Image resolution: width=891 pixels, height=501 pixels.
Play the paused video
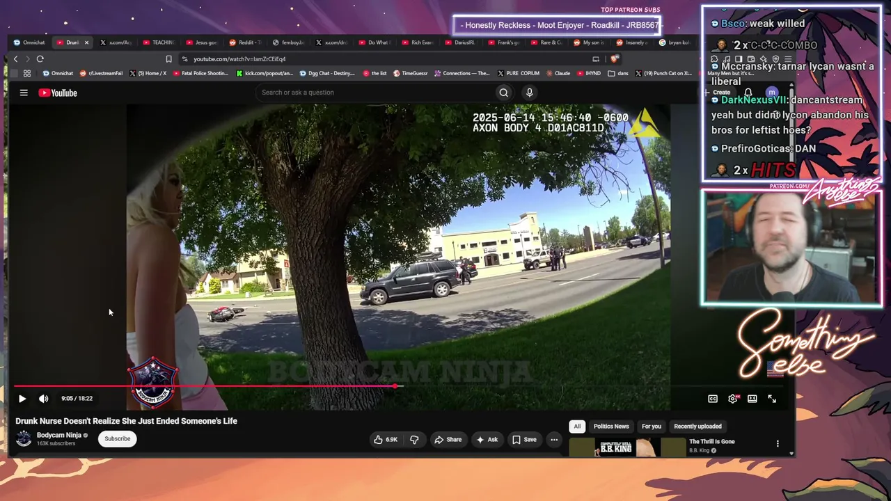tap(22, 399)
